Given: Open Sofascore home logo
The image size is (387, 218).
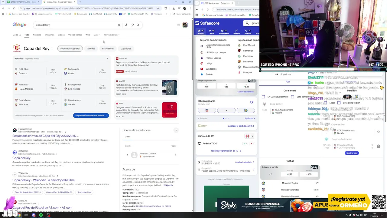Looking at the screenshot, I should coord(207,23).
